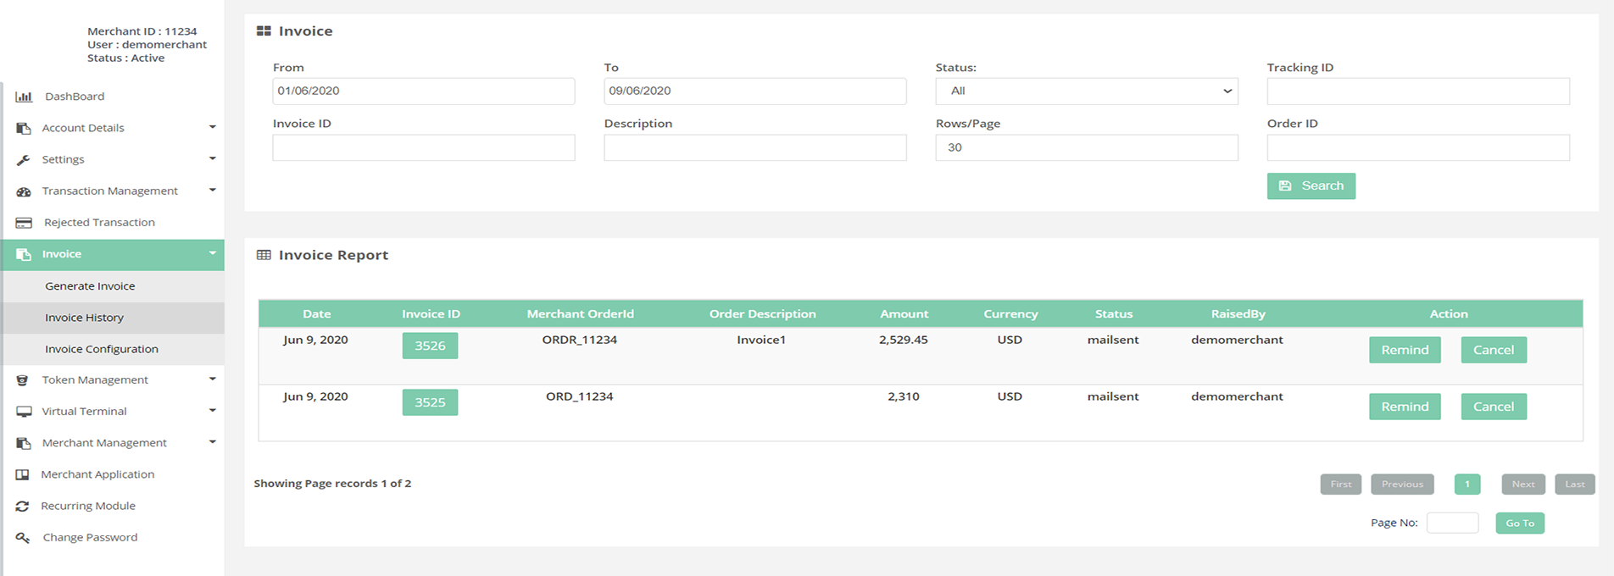This screenshot has height=576, width=1614.
Task: Focus the Tracking ID input field
Action: tap(1417, 91)
